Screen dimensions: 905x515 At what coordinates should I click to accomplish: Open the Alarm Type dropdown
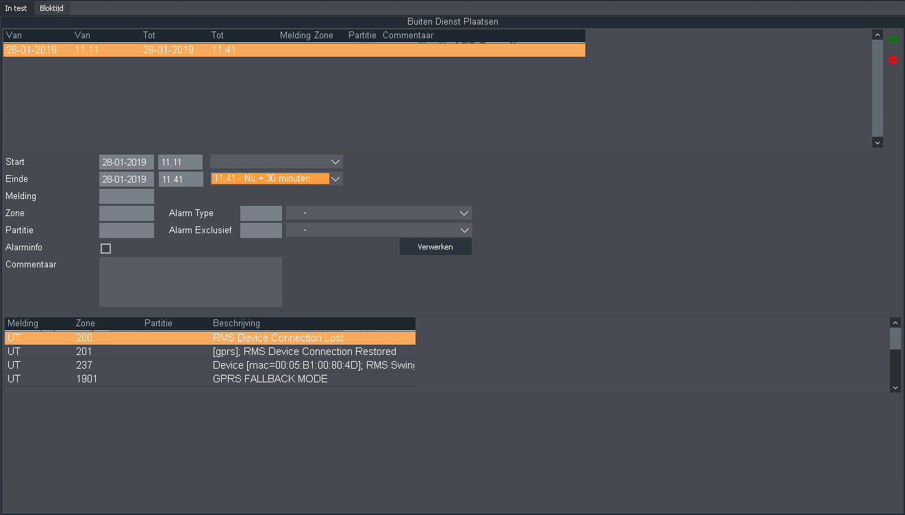[x=464, y=213]
